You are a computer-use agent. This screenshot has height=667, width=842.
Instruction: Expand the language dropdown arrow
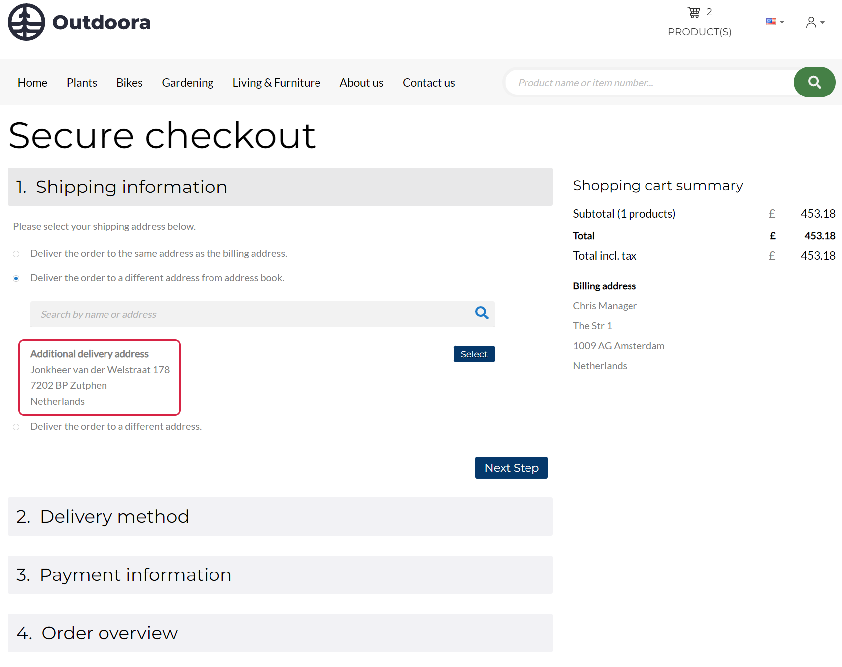[782, 22]
